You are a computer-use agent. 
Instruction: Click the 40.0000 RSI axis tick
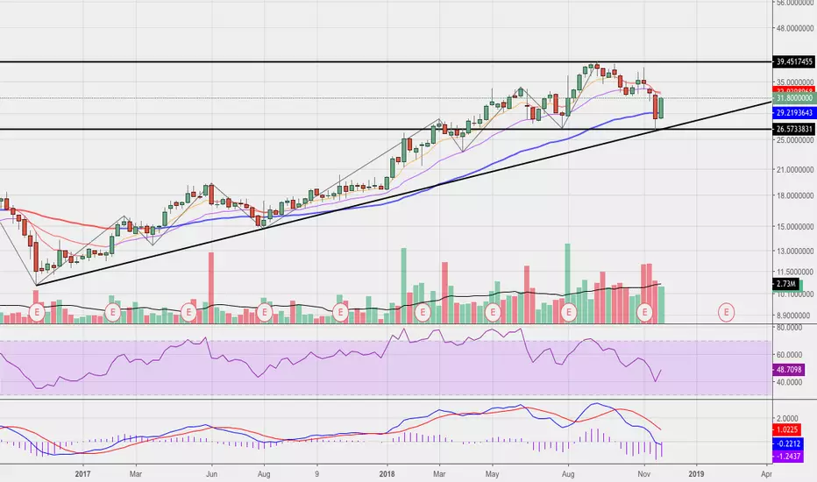pyautogui.click(x=789, y=382)
